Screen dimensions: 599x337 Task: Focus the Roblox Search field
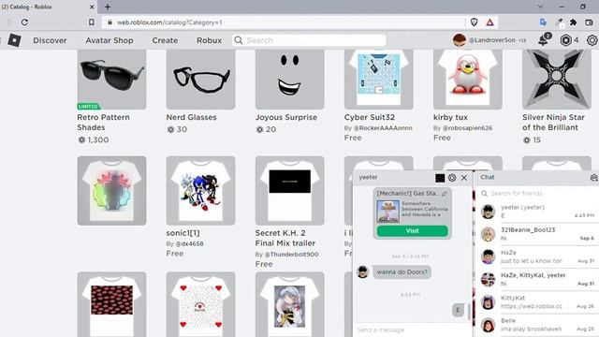309,40
